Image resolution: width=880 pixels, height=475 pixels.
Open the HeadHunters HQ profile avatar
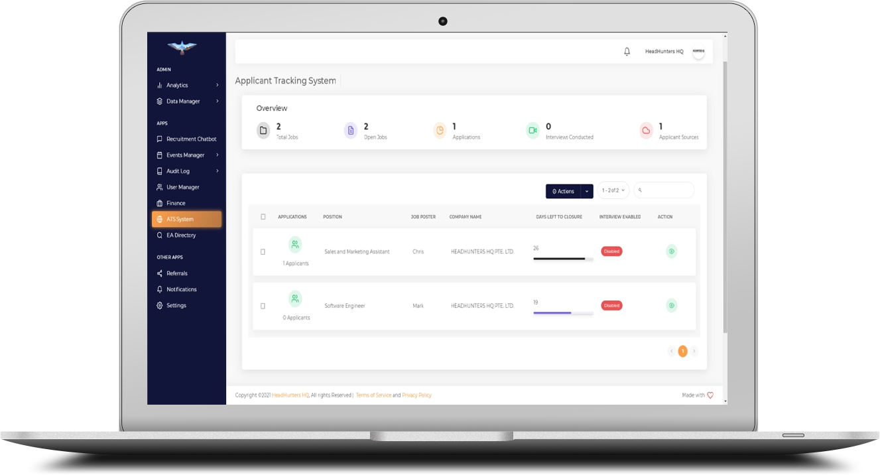click(698, 52)
